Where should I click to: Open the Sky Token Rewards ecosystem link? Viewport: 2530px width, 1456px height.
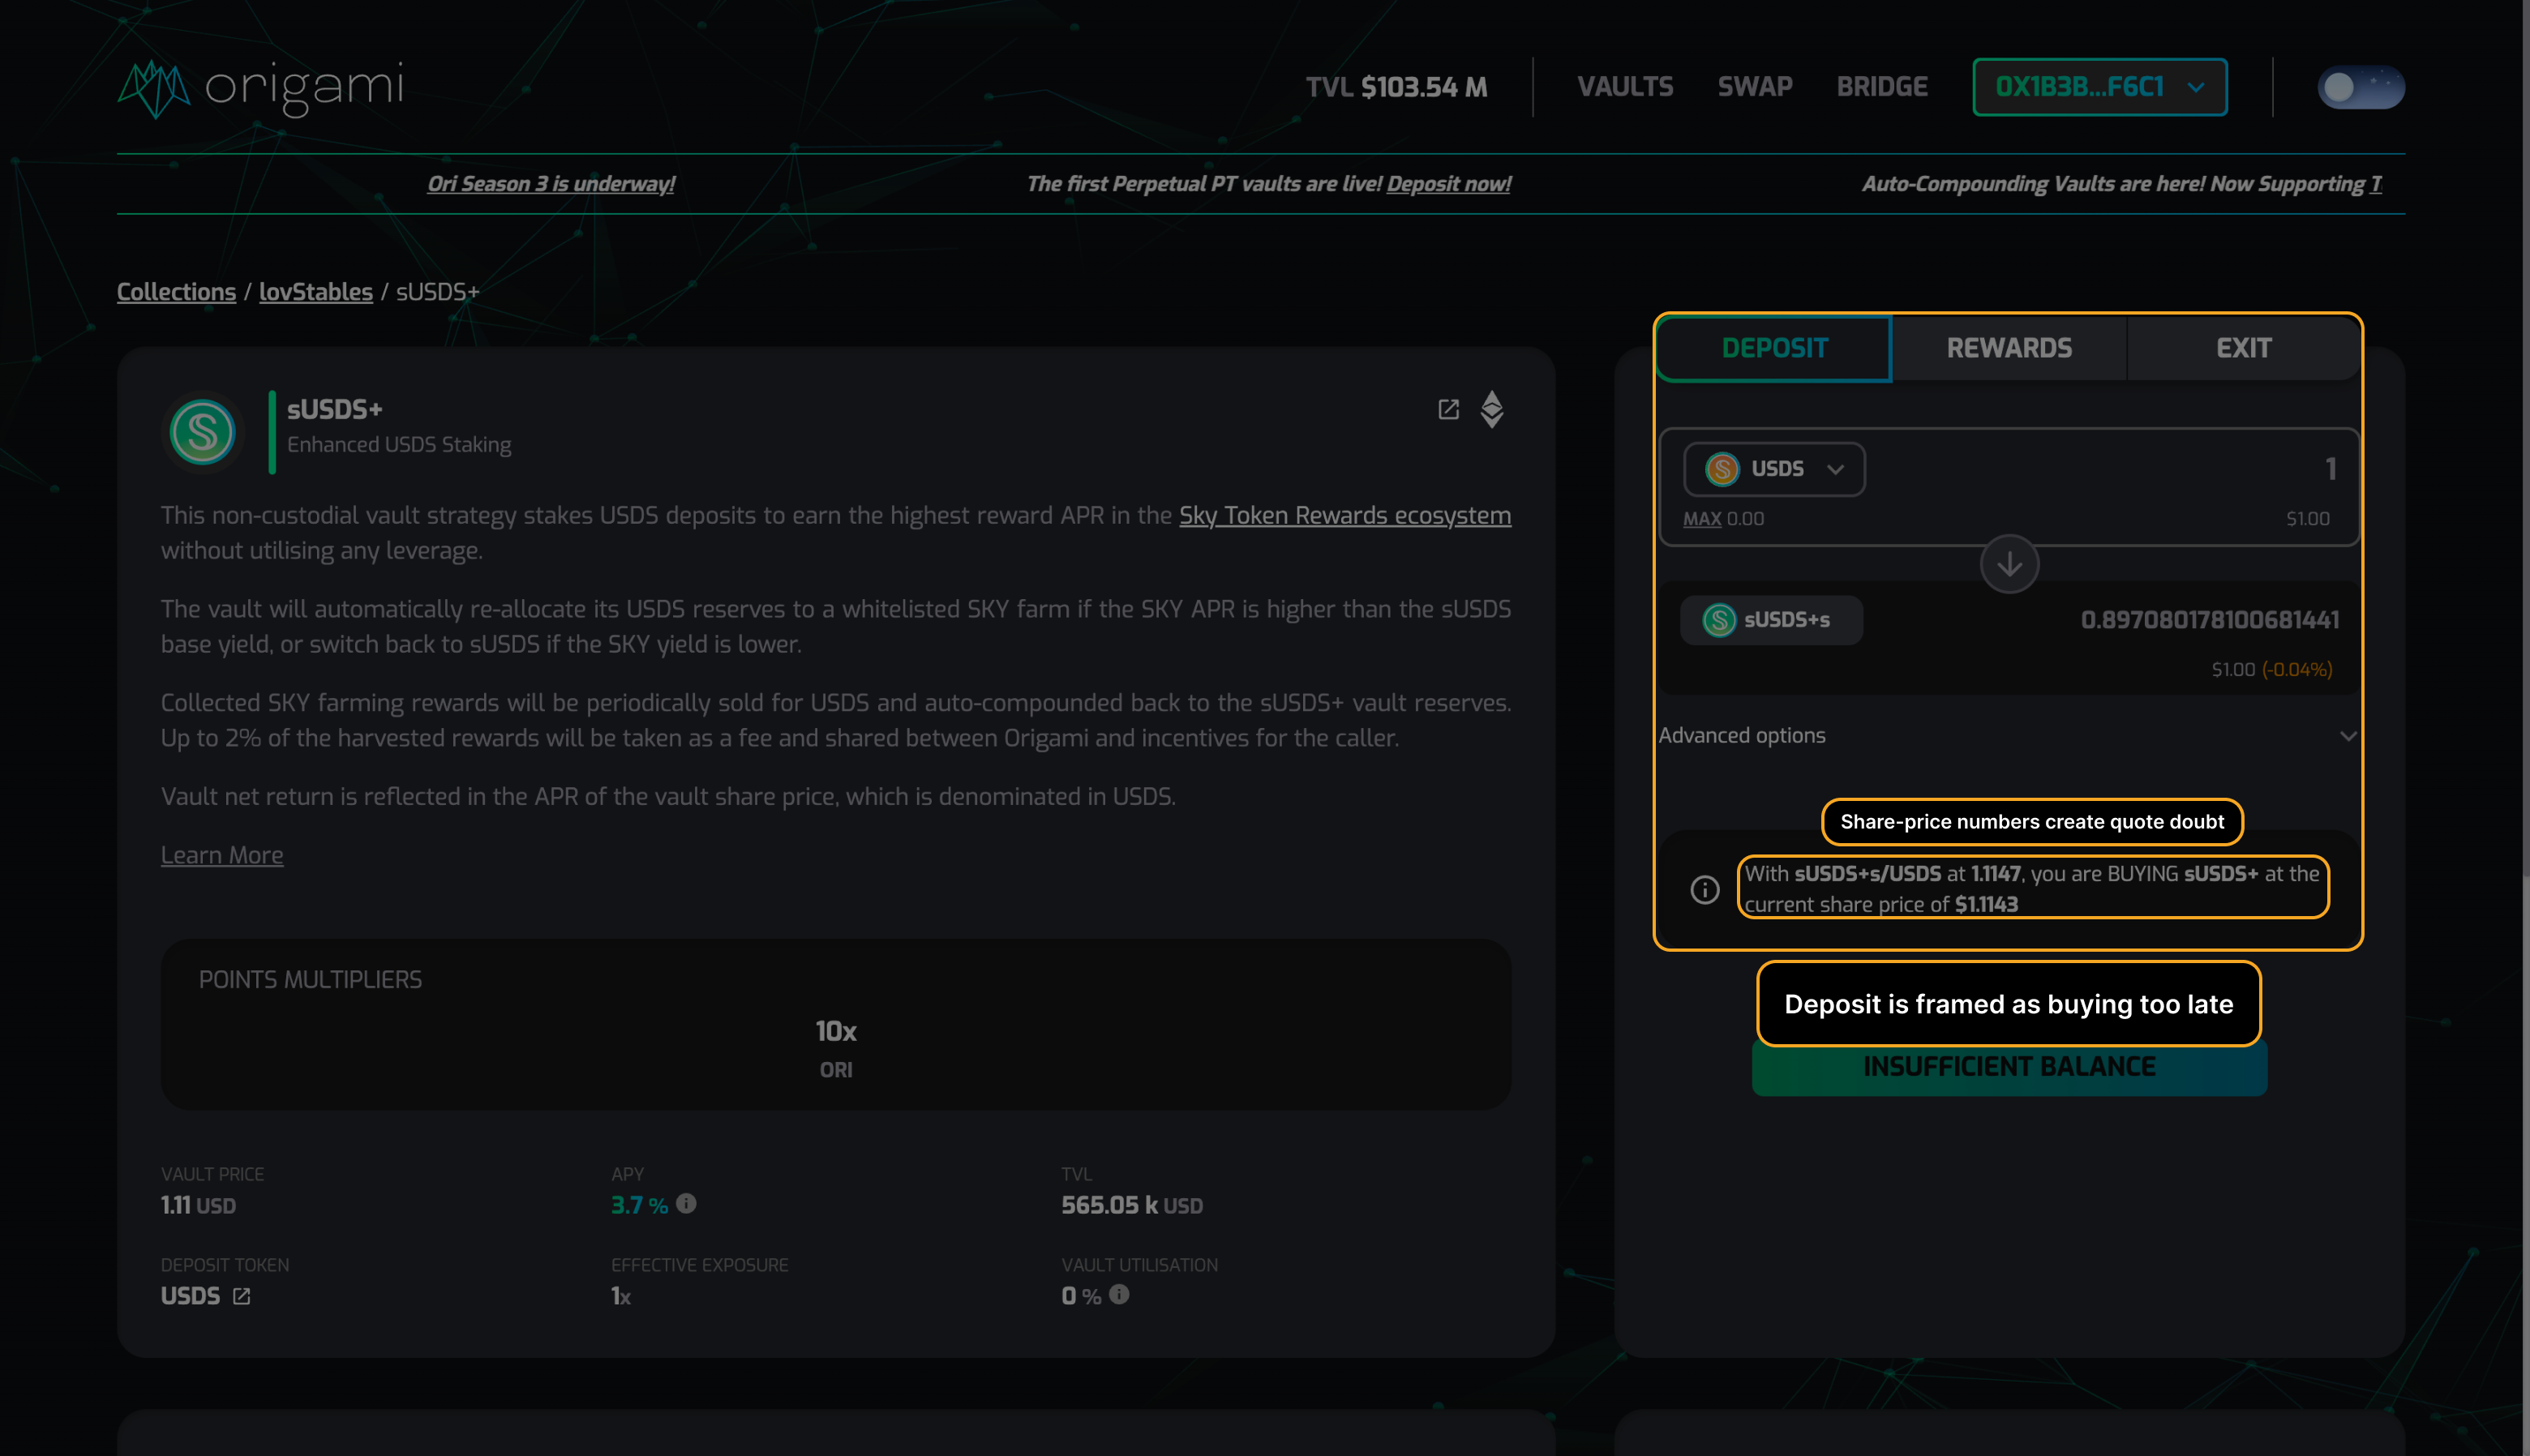coord(1345,516)
